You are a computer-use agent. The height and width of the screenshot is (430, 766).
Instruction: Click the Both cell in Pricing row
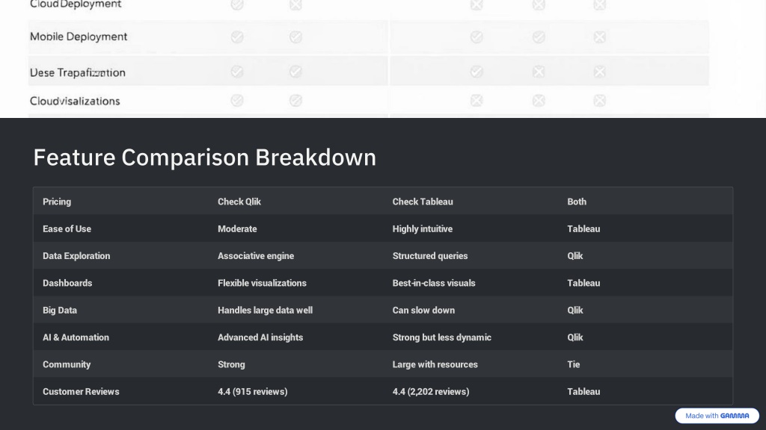coord(577,202)
